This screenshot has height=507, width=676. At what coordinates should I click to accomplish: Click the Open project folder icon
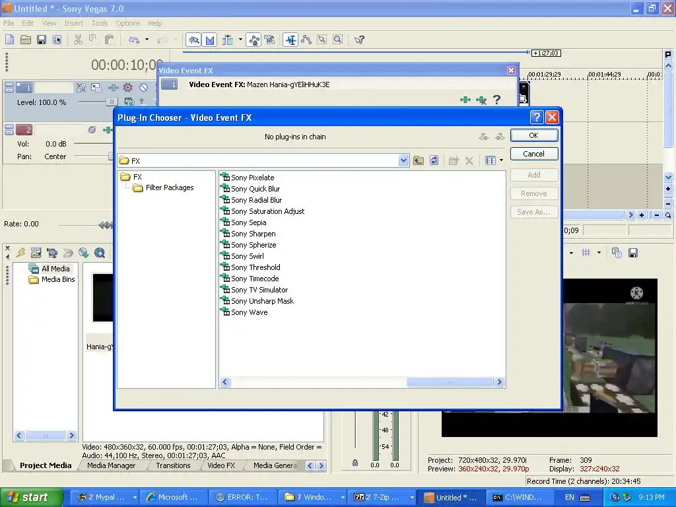point(26,40)
